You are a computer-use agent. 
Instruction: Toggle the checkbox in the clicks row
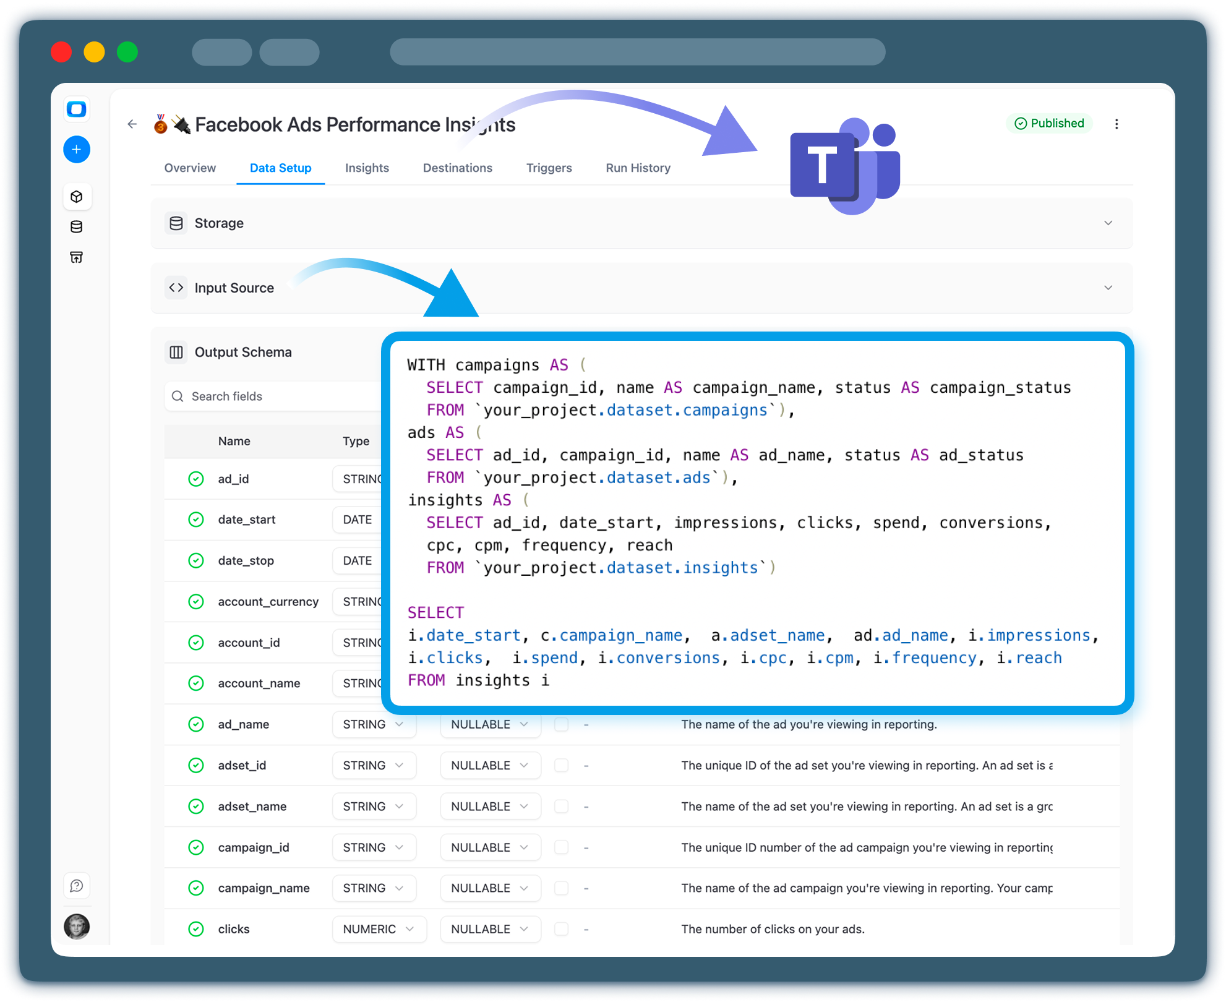[x=562, y=929]
